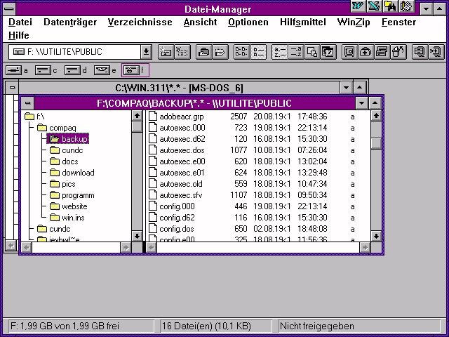The width and height of the screenshot is (449, 337).
Task: Open the Datei menu
Action: point(20,22)
